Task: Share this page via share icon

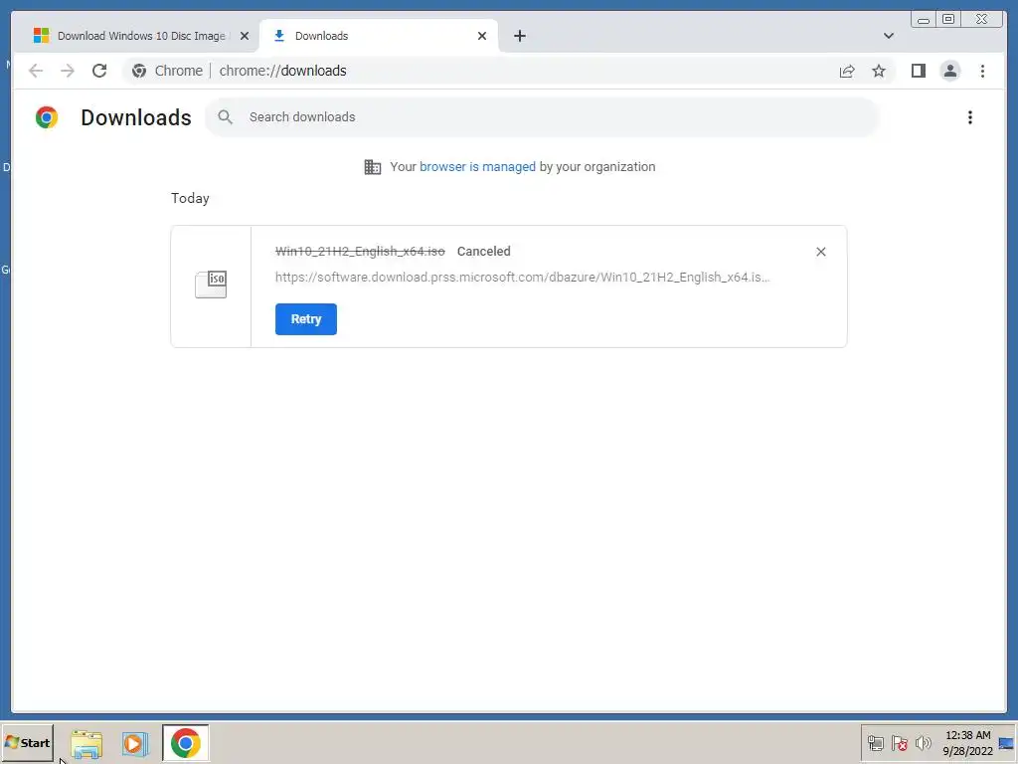Action: coord(847,71)
